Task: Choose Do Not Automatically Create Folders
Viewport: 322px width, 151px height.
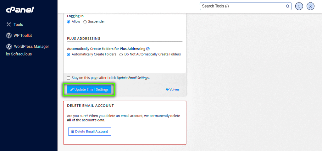Action: coord(121,55)
